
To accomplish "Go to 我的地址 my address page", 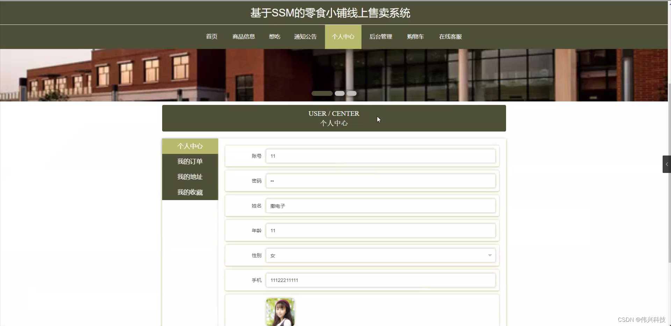I will (190, 177).
